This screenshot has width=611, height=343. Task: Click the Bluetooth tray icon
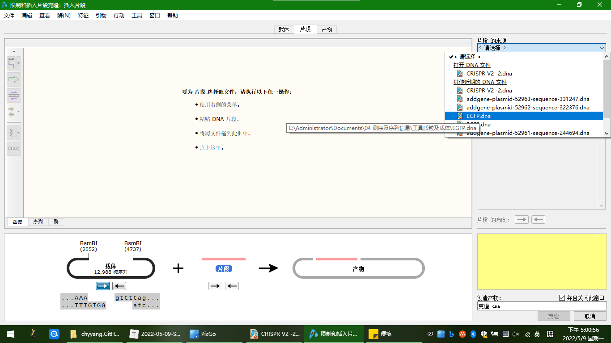[474, 334]
